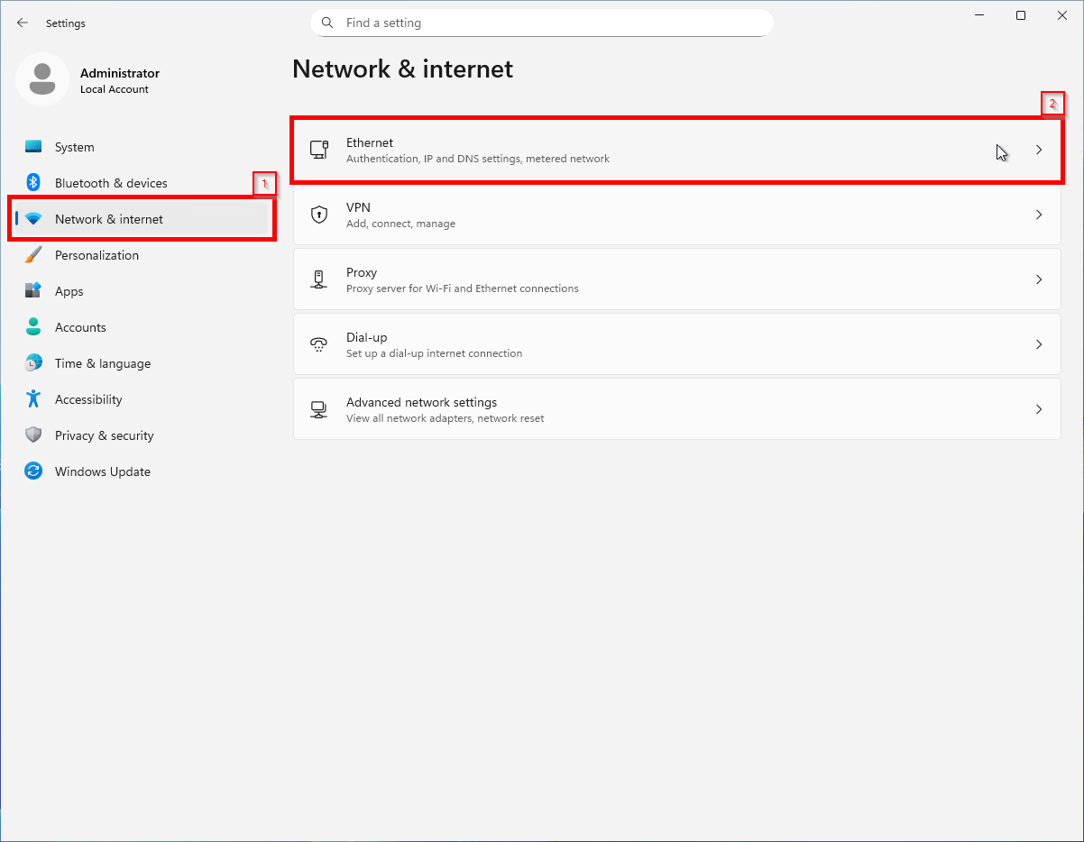The height and width of the screenshot is (842, 1084).
Task: Open the Ethernet settings card
Action: click(677, 150)
